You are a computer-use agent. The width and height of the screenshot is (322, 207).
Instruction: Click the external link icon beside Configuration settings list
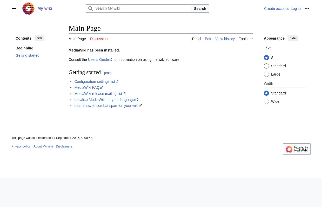pos(117,82)
